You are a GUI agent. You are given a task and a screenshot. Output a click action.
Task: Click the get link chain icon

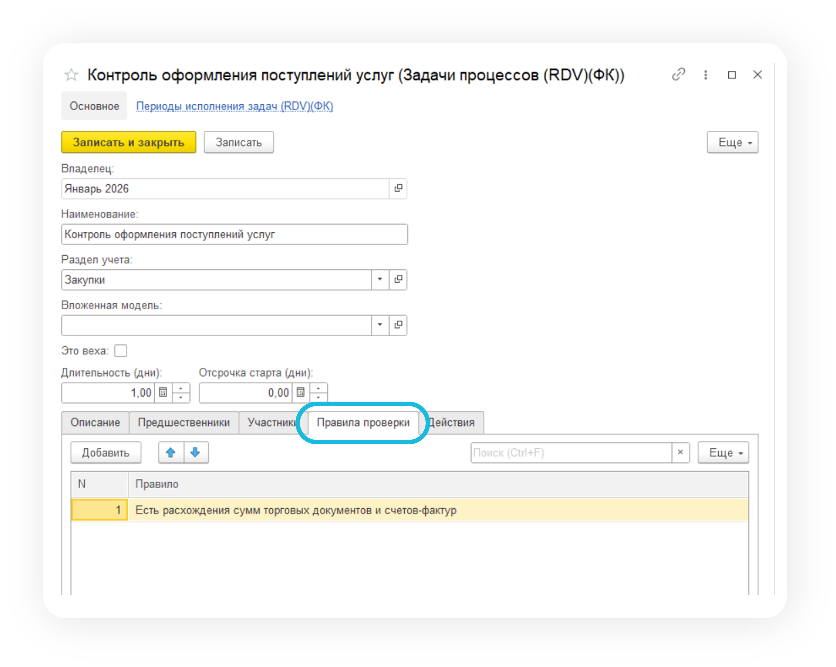click(678, 74)
